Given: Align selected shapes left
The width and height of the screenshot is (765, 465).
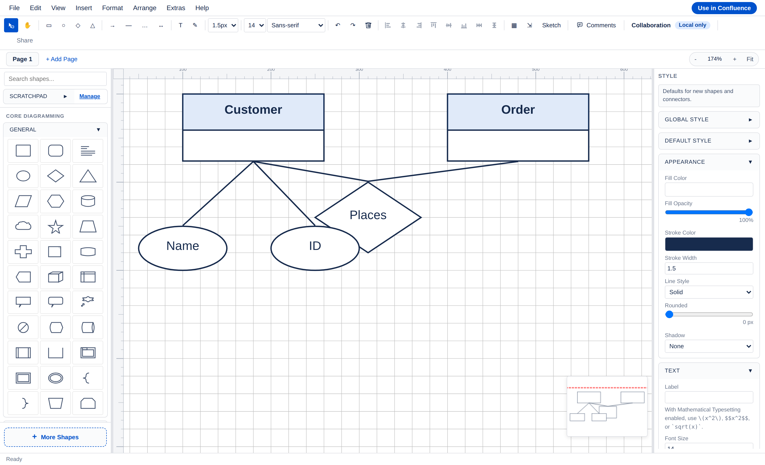Looking at the screenshot, I should pyautogui.click(x=388, y=26).
